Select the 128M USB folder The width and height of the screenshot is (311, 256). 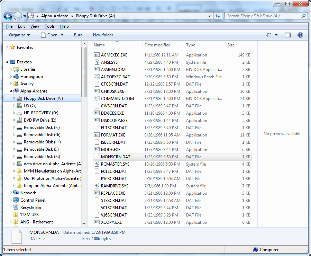click(29, 215)
